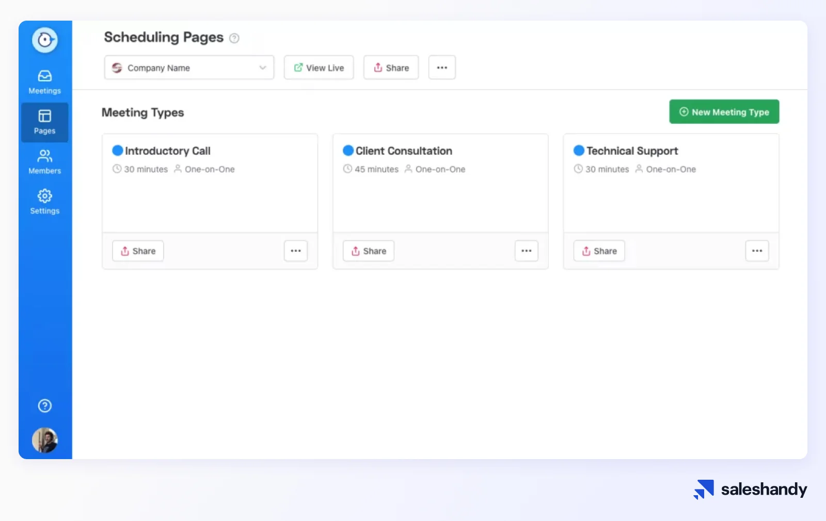Open Meetings in the sidebar

(x=45, y=82)
